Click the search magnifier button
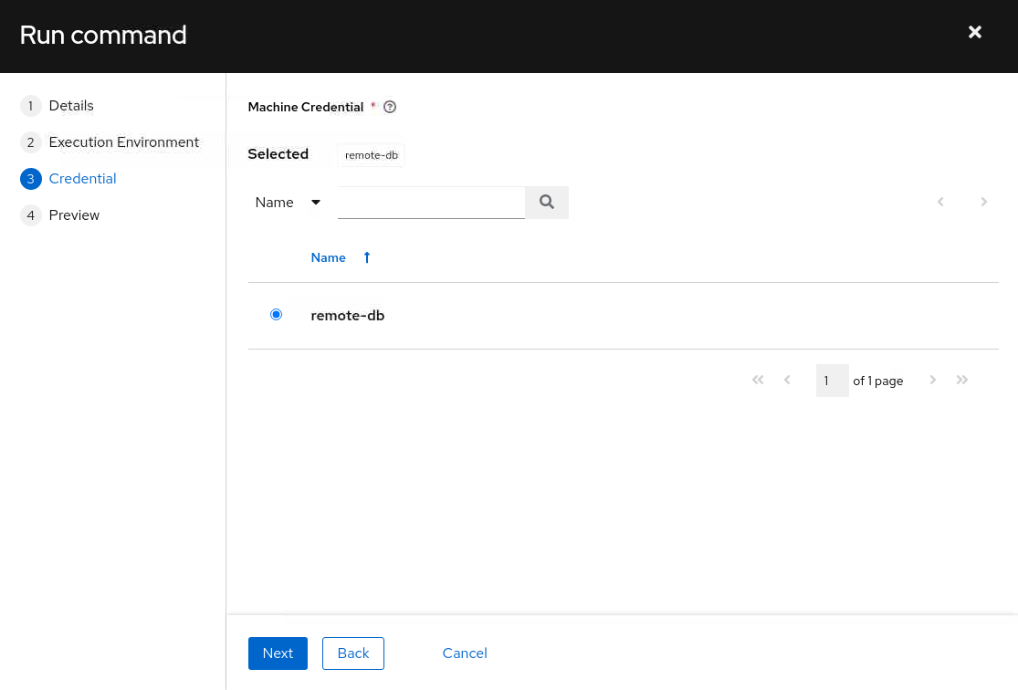This screenshot has height=690, width=1018. pyautogui.click(x=547, y=203)
